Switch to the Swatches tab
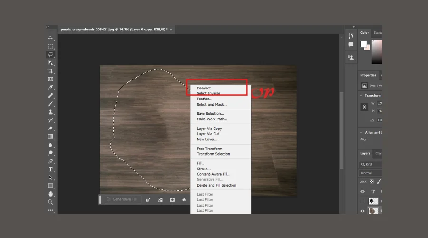Viewport: 428px width, 238px height. 378,32
